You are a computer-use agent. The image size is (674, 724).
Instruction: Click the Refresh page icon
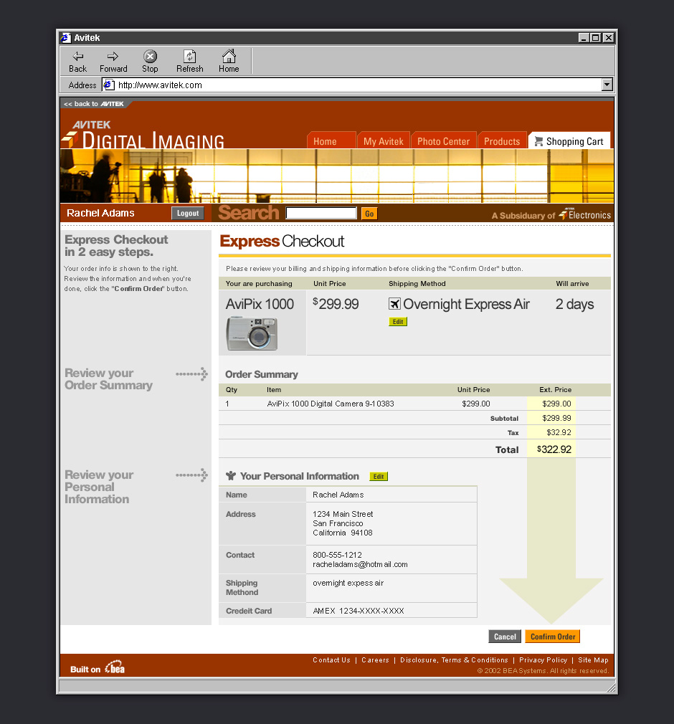(x=189, y=57)
